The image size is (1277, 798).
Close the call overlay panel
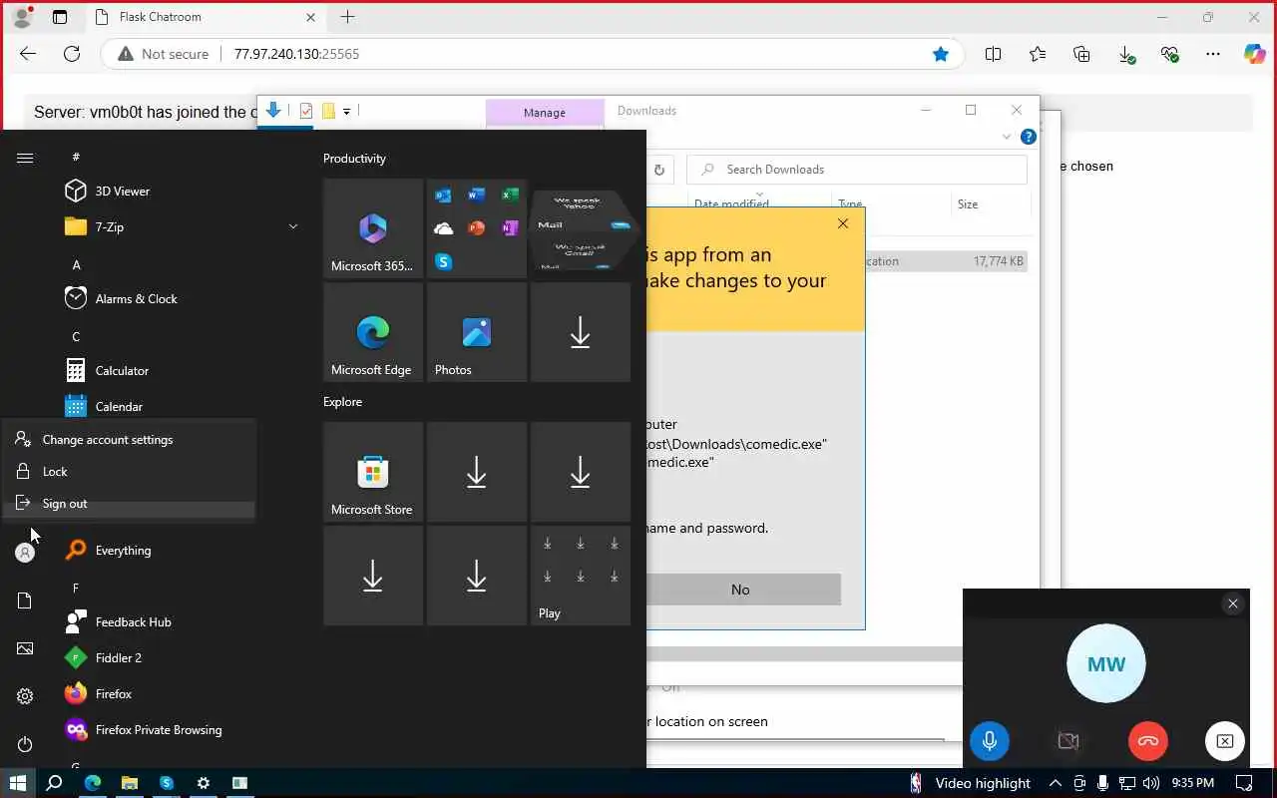tap(1233, 603)
